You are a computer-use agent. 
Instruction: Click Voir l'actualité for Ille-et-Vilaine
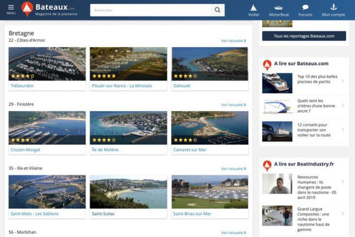(234, 169)
